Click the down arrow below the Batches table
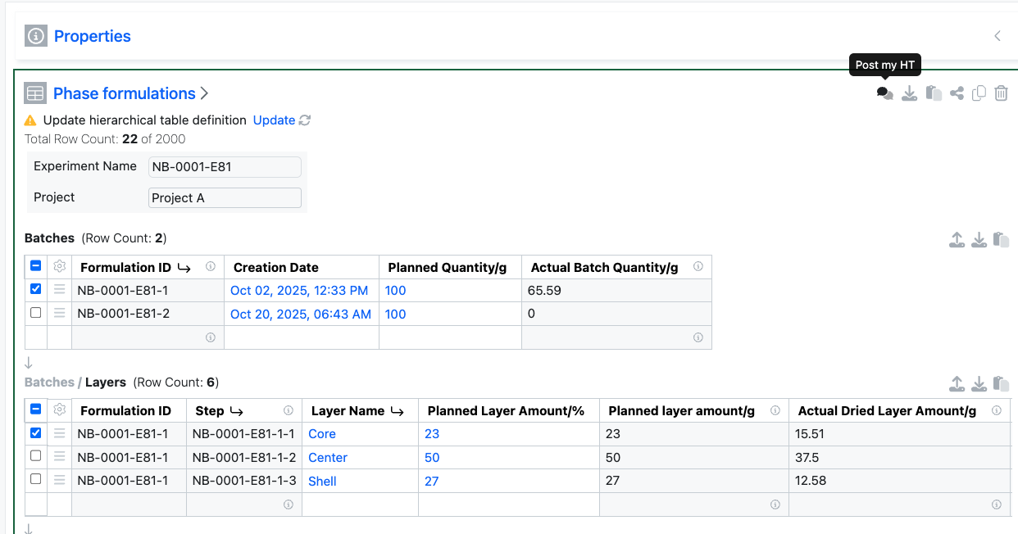 point(29,363)
